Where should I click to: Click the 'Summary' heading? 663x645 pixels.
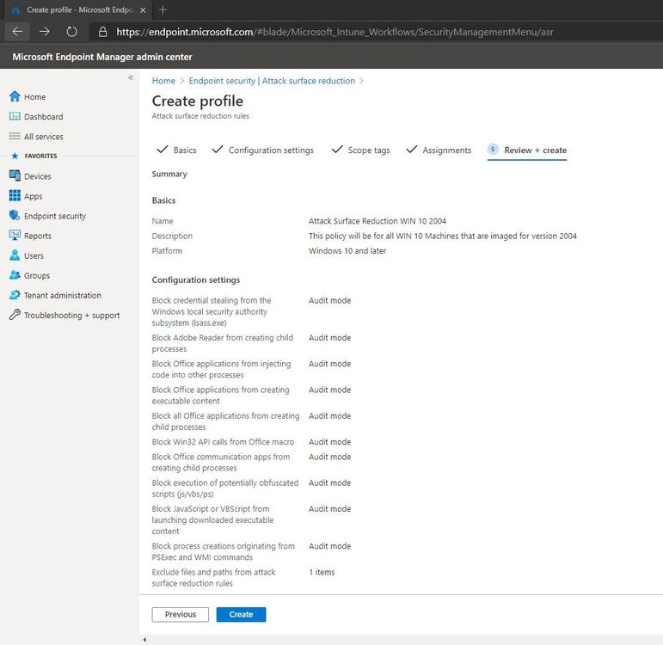click(169, 174)
